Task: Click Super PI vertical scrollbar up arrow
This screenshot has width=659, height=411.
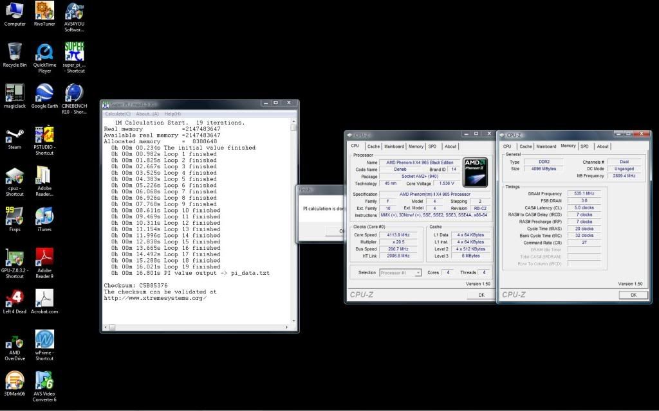Action: [x=293, y=121]
